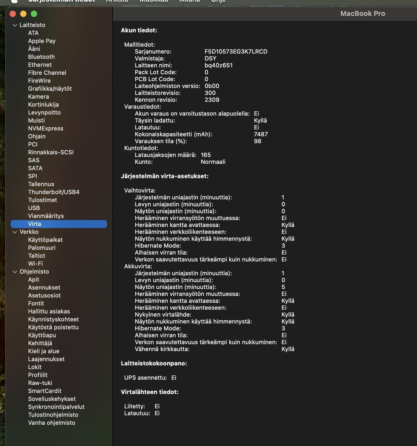This screenshot has height=446, width=417.
Task: Show the Fontit list
Action: [36, 304]
